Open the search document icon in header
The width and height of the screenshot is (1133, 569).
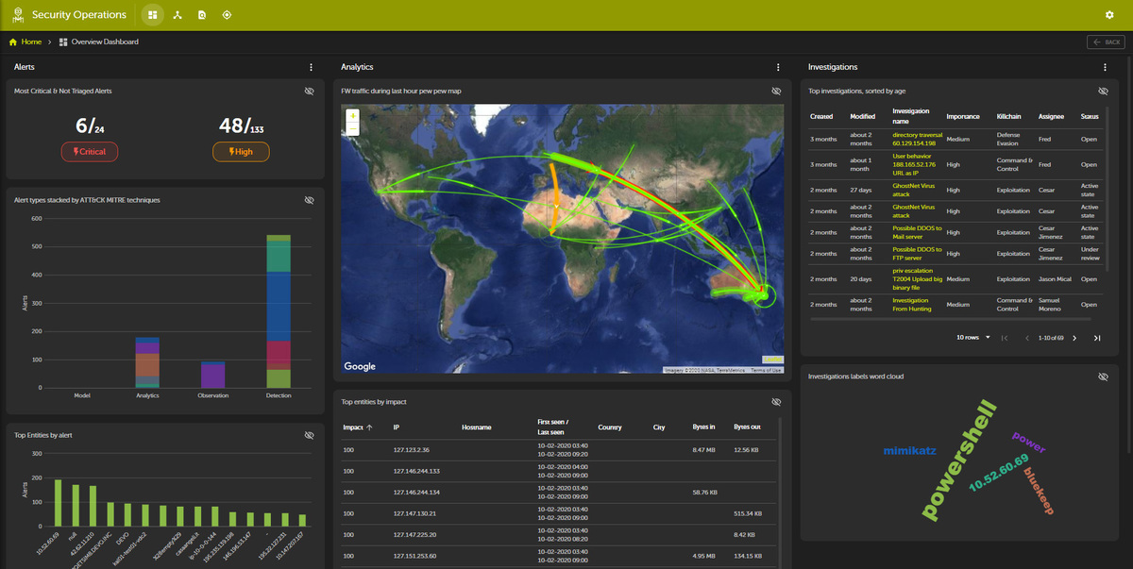202,15
